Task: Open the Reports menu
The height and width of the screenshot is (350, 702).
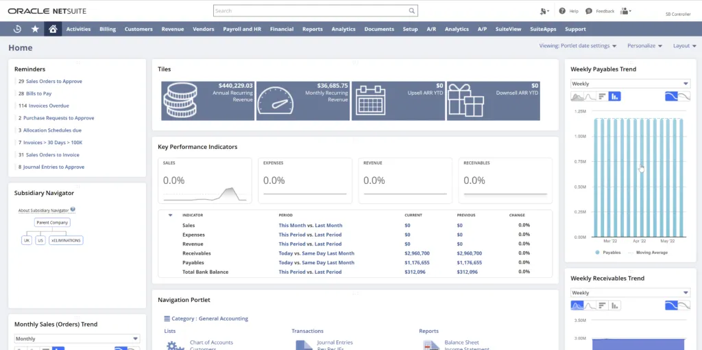Action: point(313,29)
